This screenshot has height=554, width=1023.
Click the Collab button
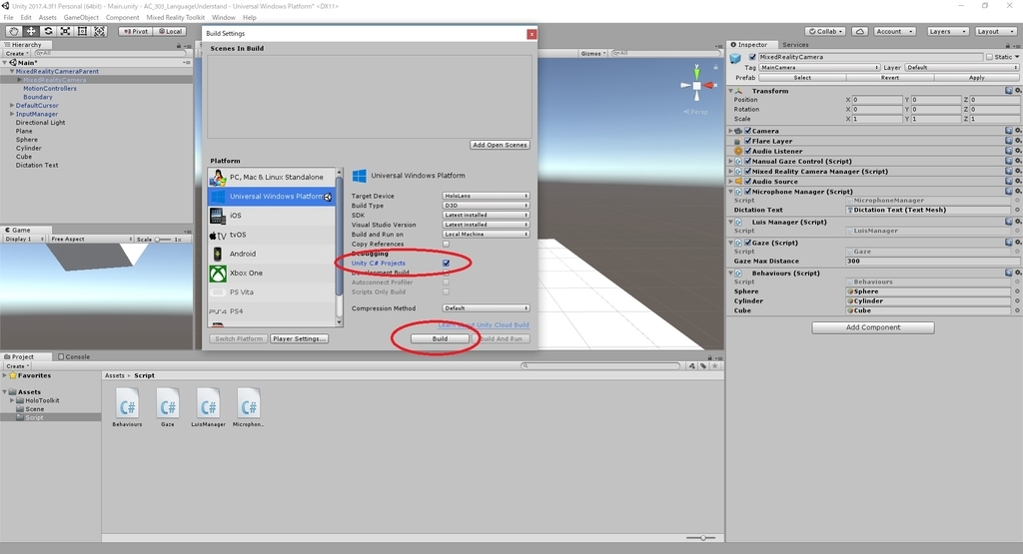826,31
